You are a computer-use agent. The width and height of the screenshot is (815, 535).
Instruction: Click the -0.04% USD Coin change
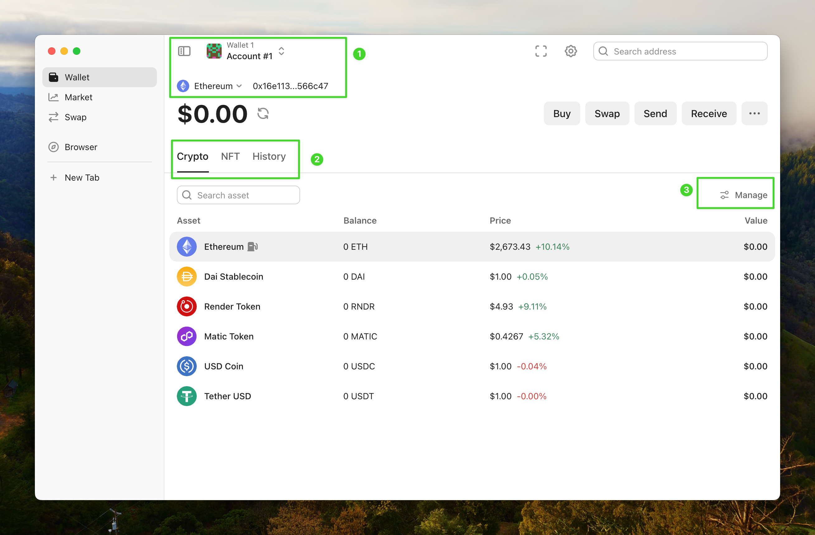click(532, 366)
